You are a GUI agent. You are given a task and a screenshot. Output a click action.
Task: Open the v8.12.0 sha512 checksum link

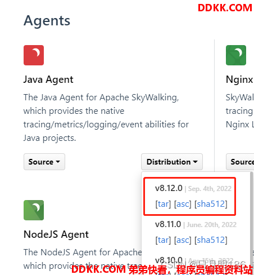211,204
